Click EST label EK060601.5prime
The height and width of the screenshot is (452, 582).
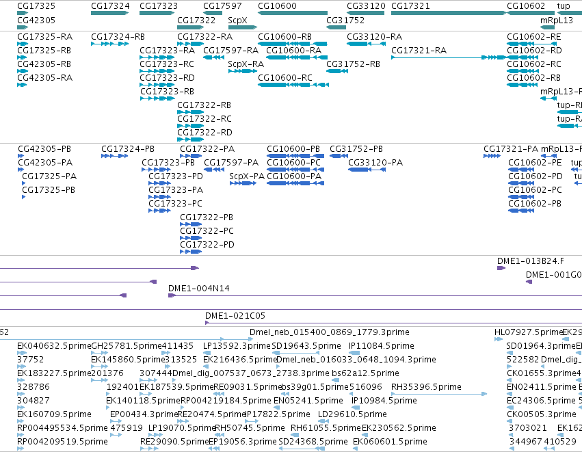tap(390, 442)
